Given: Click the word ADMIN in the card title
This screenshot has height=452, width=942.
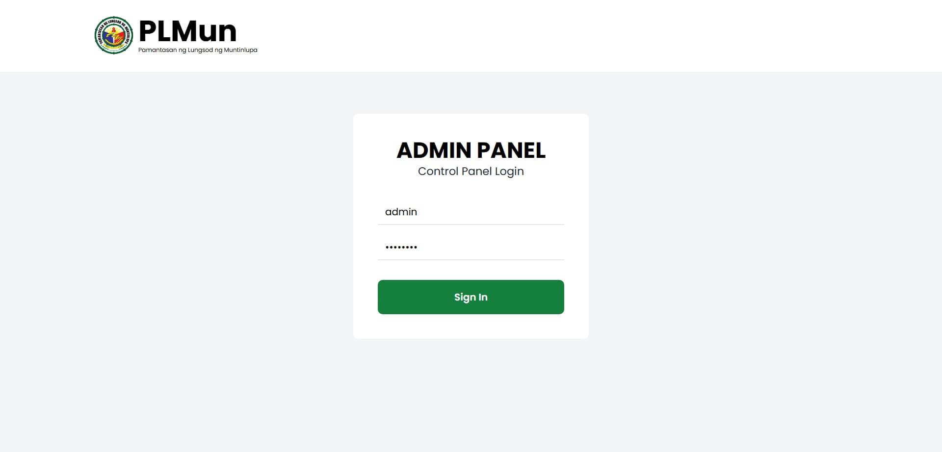Looking at the screenshot, I should click(434, 150).
